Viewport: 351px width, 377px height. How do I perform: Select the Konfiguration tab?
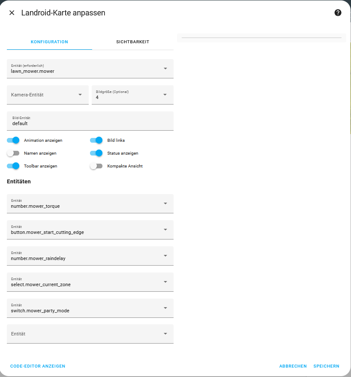click(49, 42)
